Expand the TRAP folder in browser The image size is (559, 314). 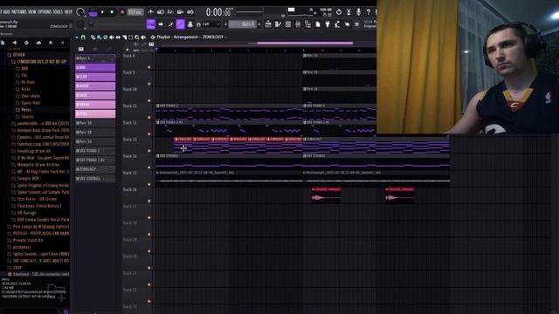click(x=15, y=268)
